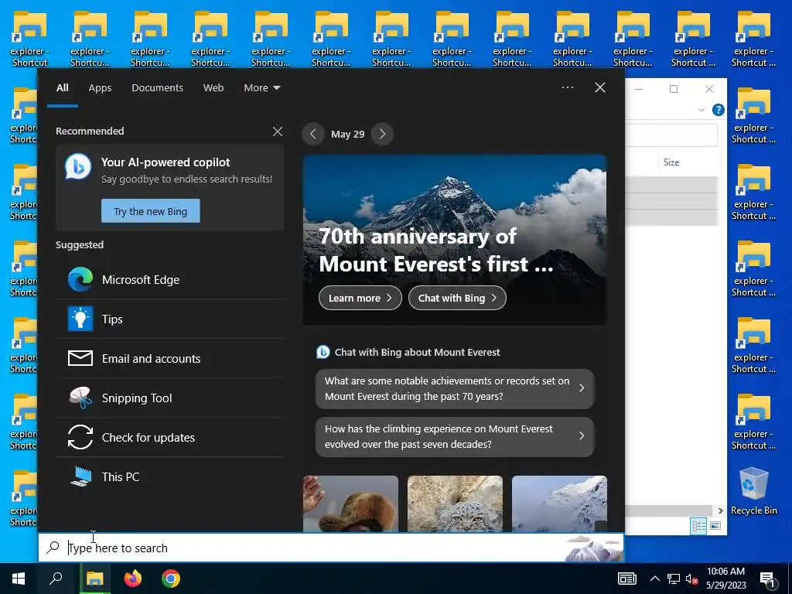
Task: Launch the Snipping Tool
Action: point(169,398)
